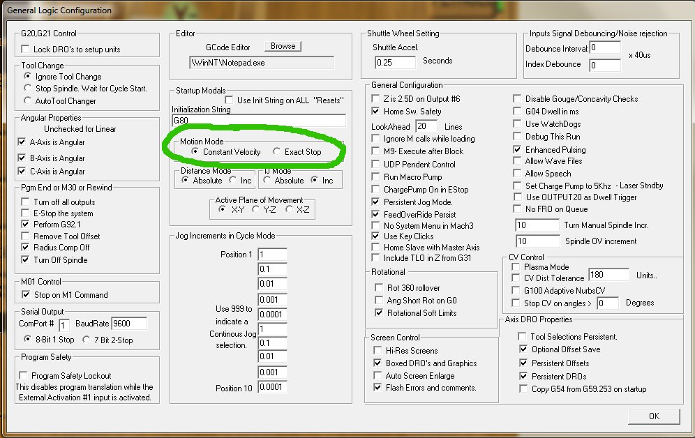695x438 pixels.
Task: Select Y-Z active plane of movement
Action: coord(256,209)
